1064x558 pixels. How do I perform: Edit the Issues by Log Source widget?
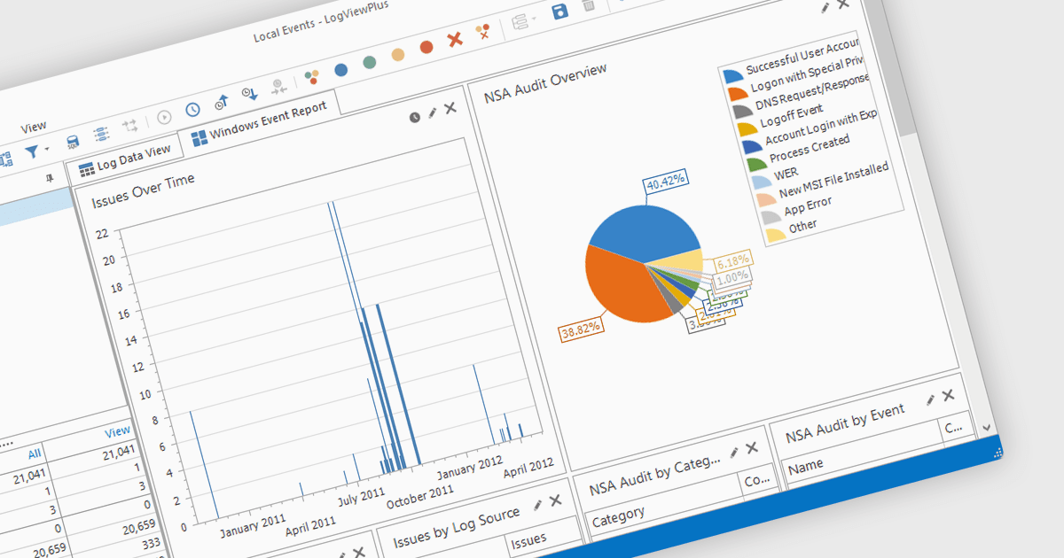tap(537, 505)
